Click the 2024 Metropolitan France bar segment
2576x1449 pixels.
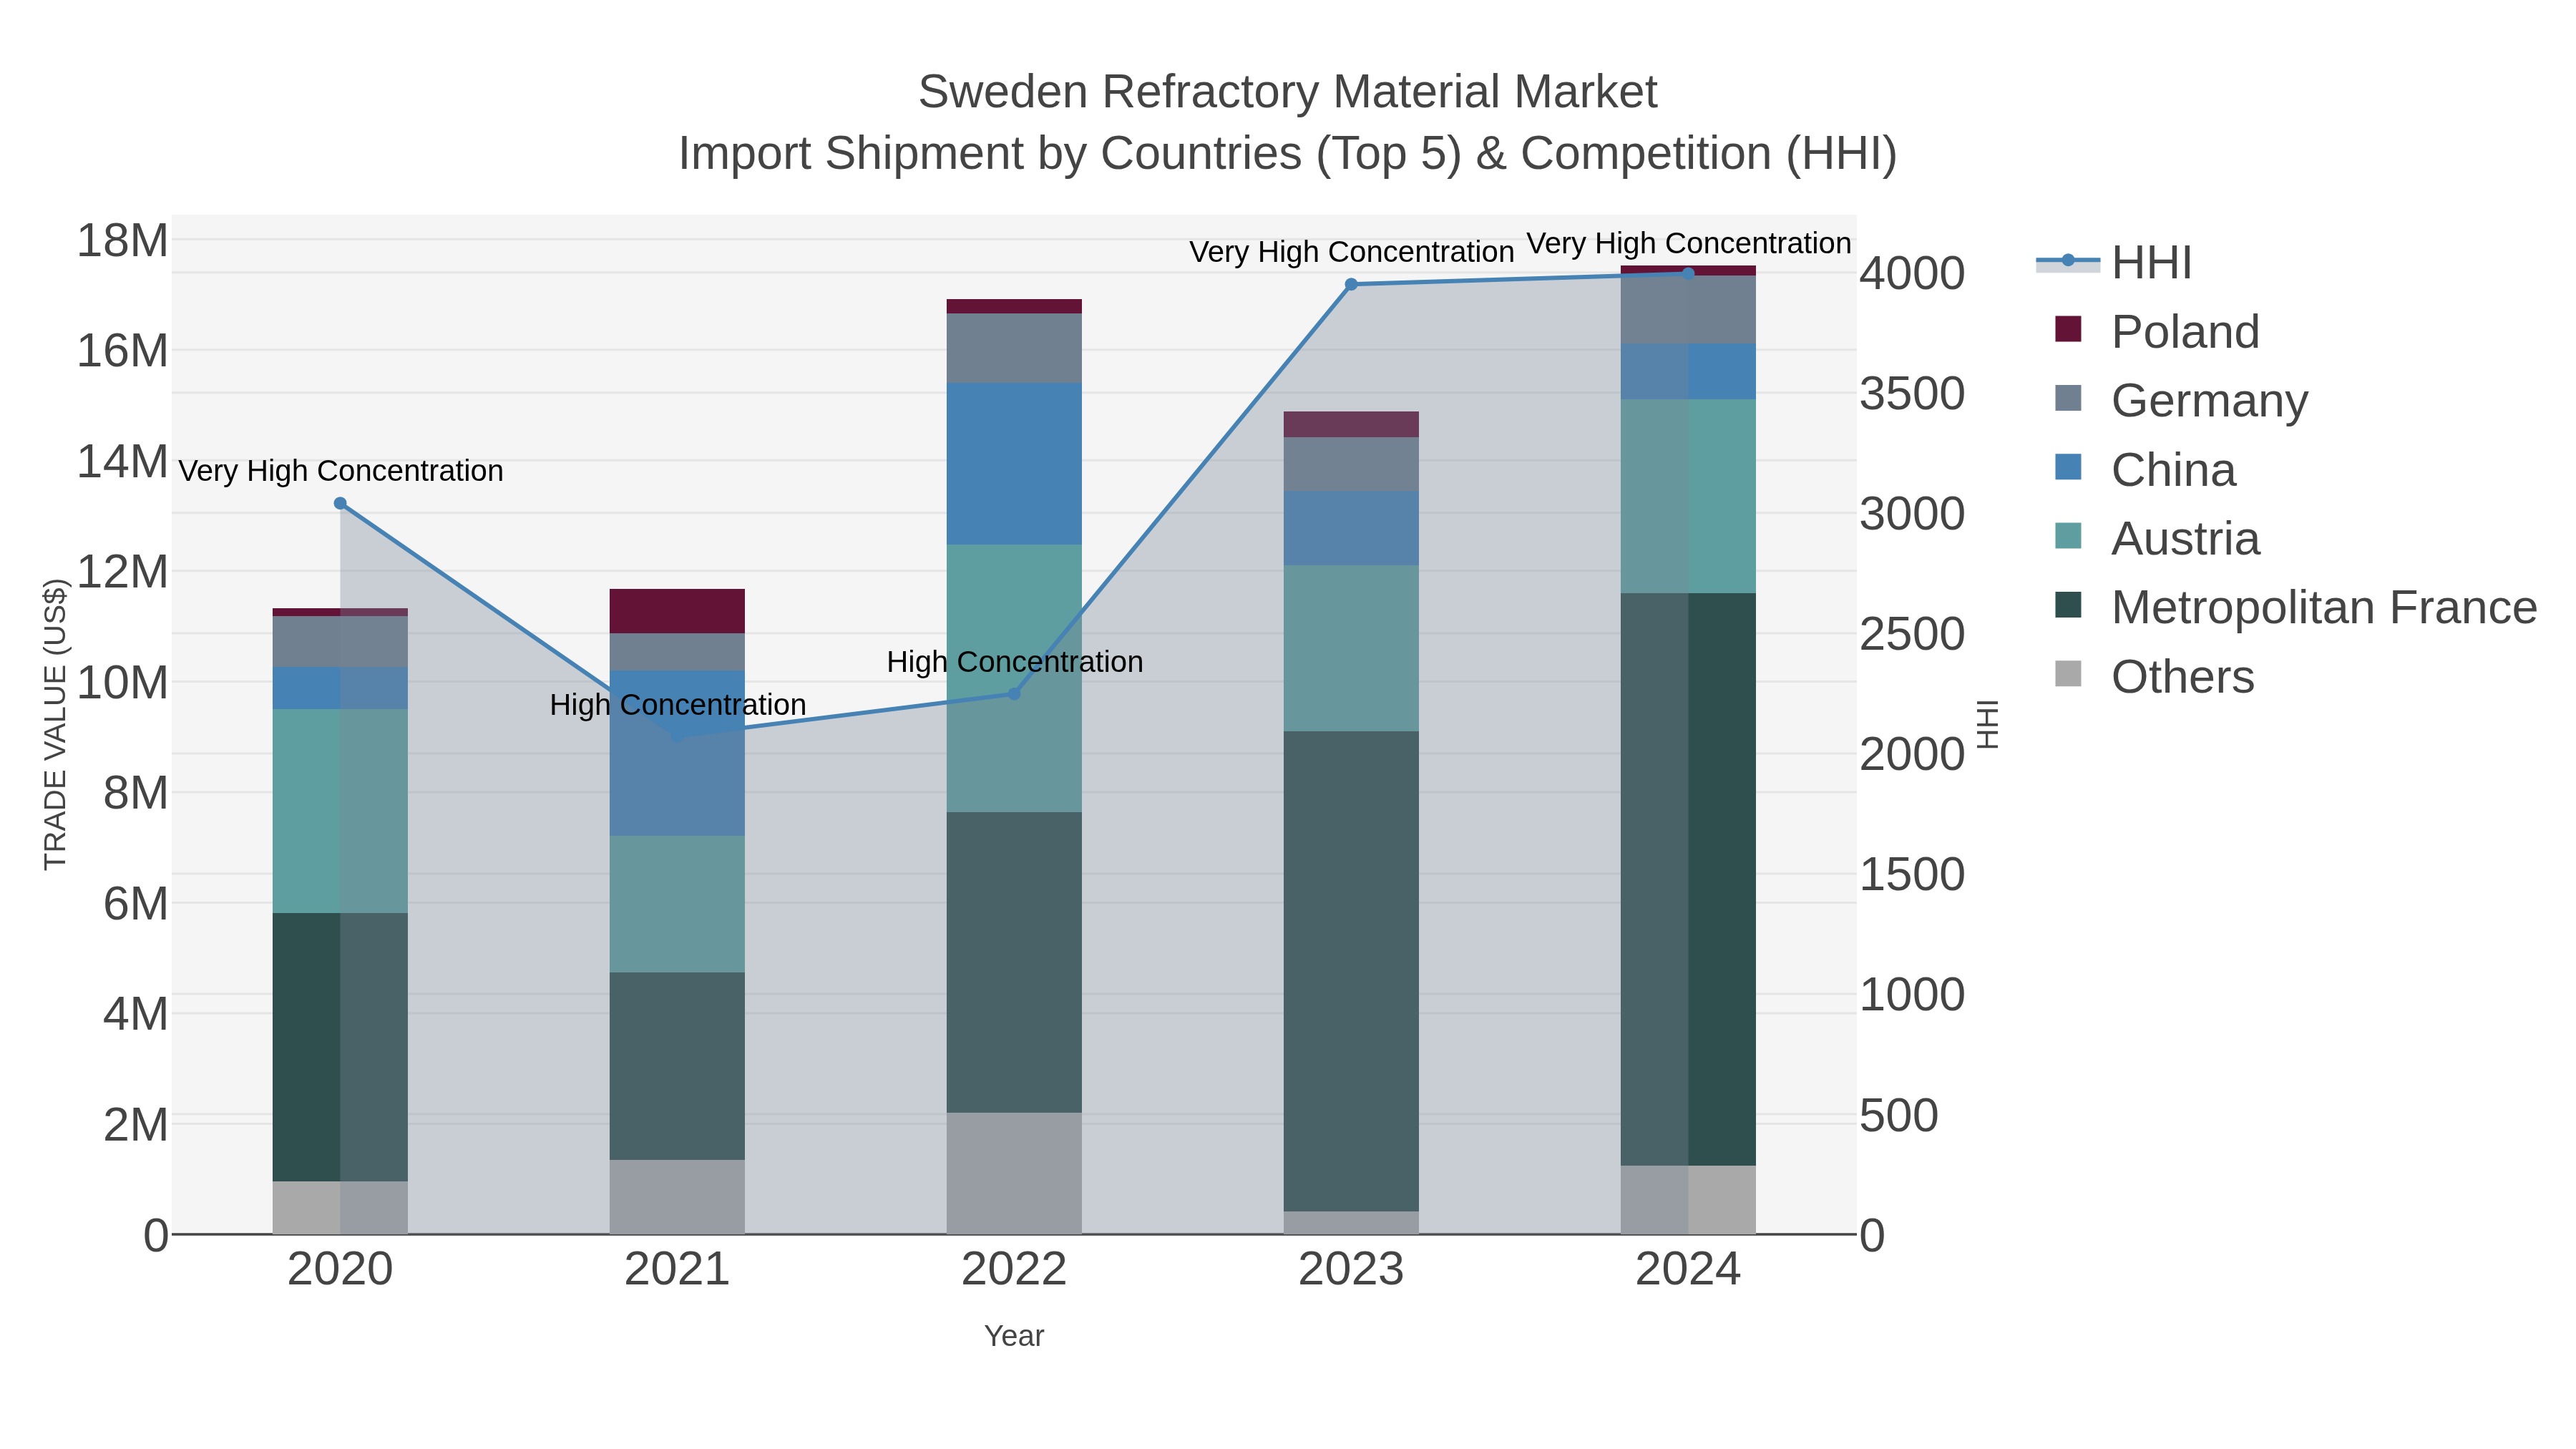1688,879
